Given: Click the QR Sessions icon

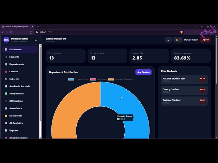Looking at the screenshot, I should click(x=6, y=101).
